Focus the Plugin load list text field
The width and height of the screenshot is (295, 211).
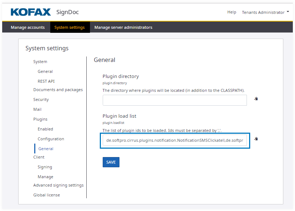click(174, 140)
